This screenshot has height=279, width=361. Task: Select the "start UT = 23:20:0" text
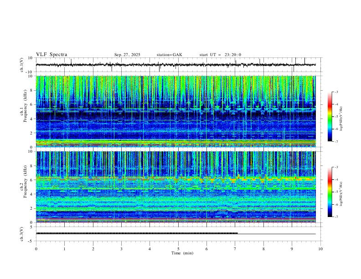click(x=220, y=55)
